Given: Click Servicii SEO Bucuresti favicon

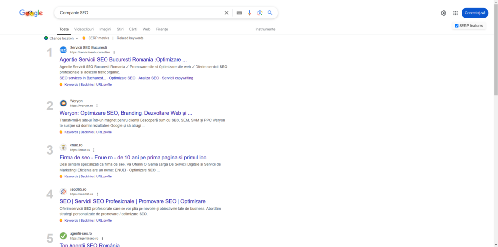Looking at the screenshot, I should (63, 50).
